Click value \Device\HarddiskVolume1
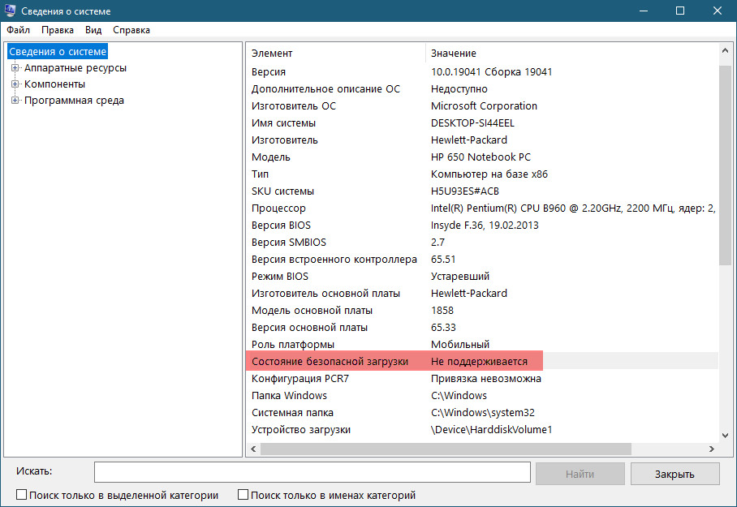Screen dimensions: 737x507 (491, 429)
